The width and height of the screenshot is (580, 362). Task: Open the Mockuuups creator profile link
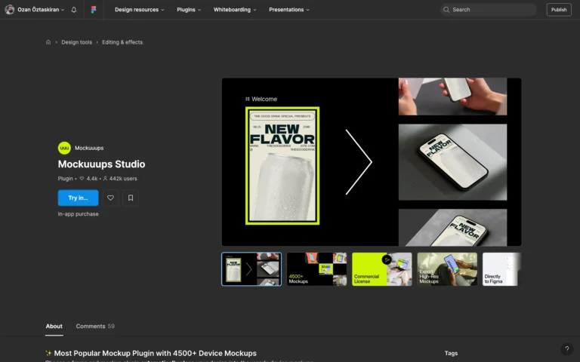(x=89, y=148)
